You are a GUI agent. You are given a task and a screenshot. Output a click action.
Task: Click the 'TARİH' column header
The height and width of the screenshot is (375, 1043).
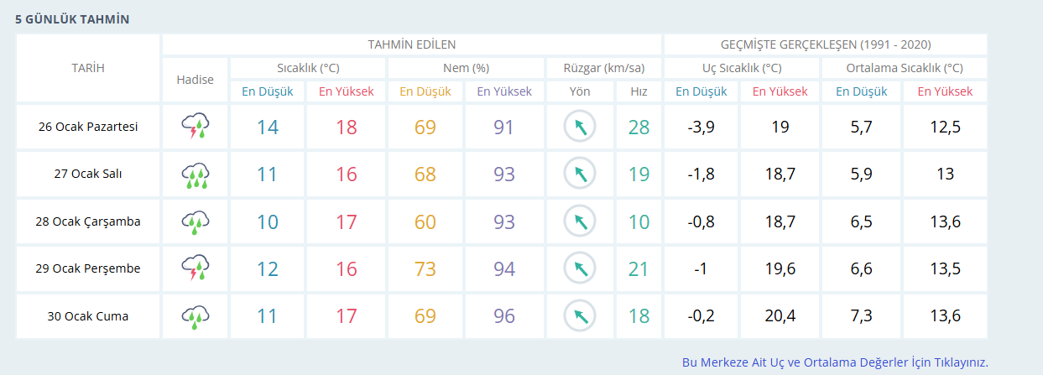coord(88,68)
